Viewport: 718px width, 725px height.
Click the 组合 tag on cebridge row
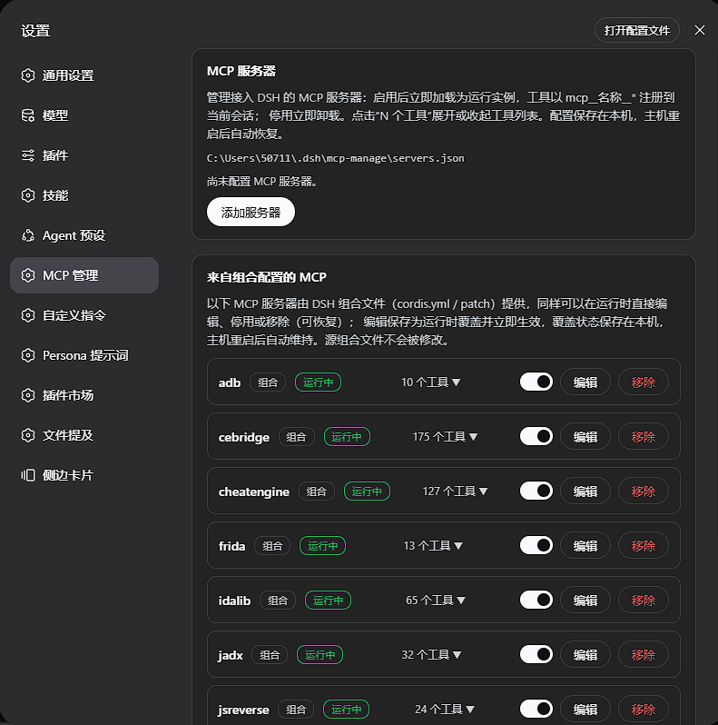tap(296, 437)
